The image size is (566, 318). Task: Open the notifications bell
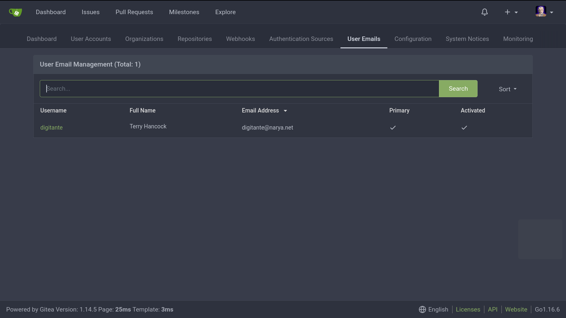[x=485, y=12]
